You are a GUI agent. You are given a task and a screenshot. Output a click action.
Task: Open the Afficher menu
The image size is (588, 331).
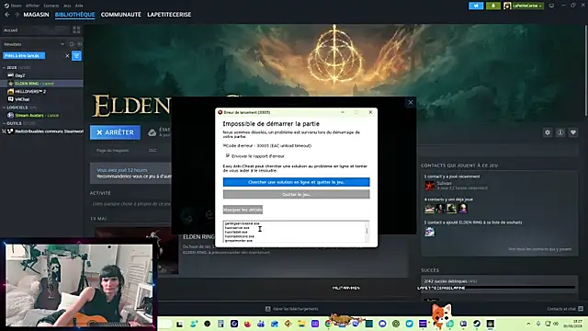(33, 6)
